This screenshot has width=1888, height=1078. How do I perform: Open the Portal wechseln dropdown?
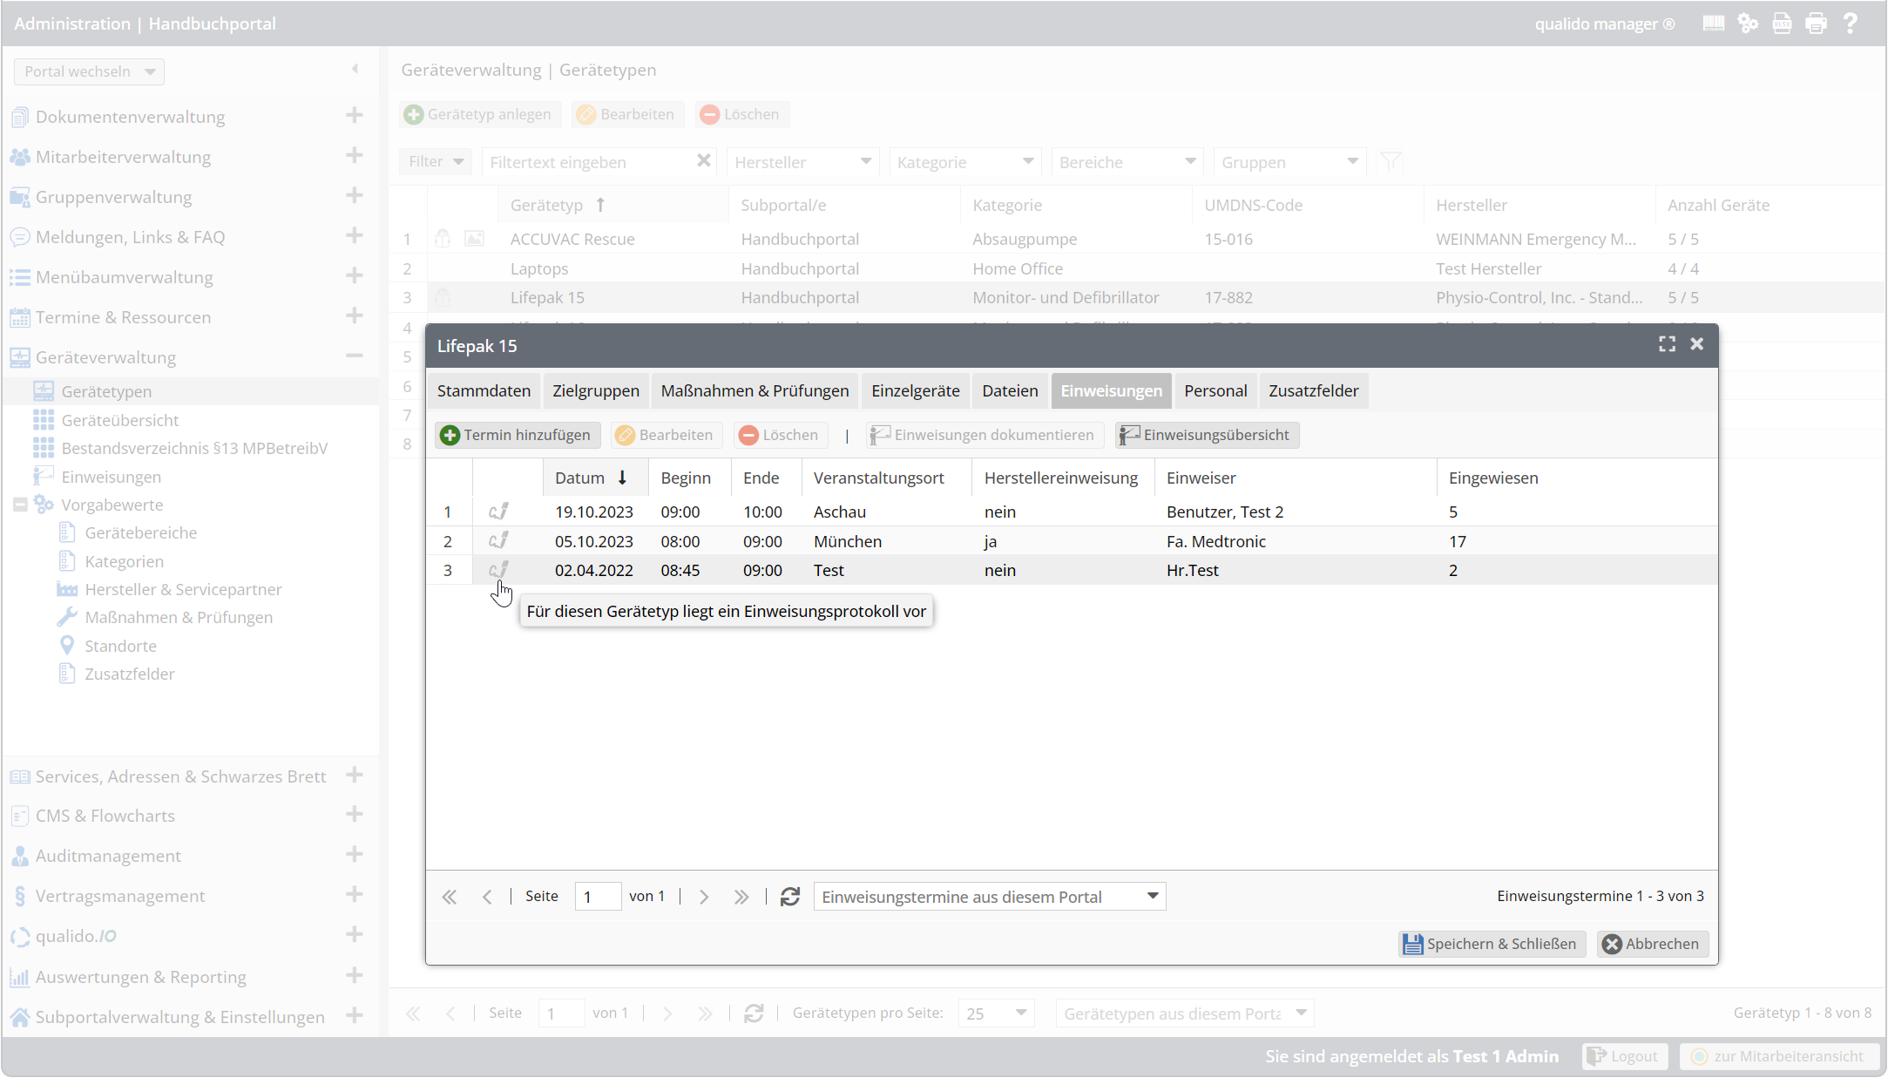[89, 71]
